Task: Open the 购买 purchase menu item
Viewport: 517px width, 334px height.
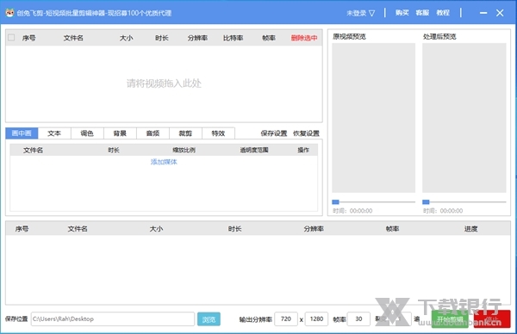Action: (402, 13)
